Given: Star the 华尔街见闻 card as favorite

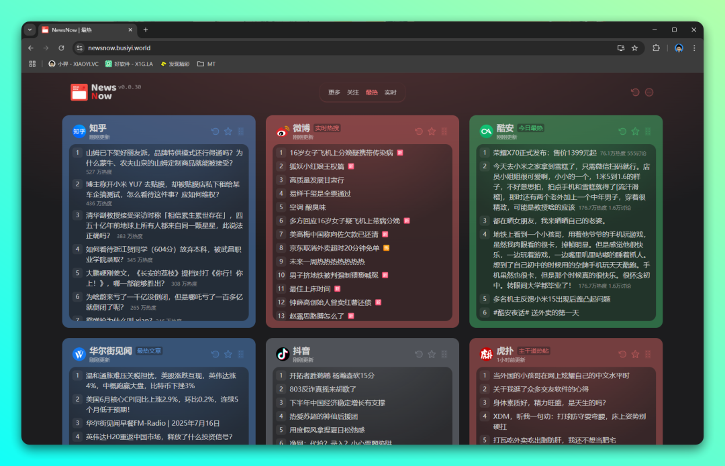Looking at the screenshot, I should coord(228,354).
